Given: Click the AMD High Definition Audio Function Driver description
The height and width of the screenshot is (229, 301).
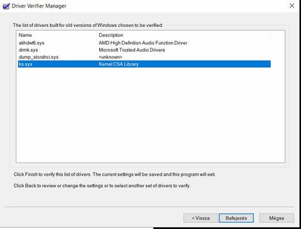Looking at the screenshot, I should click(x=143, y=43).
